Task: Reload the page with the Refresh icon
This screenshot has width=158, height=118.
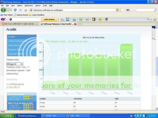Action: 15,10
